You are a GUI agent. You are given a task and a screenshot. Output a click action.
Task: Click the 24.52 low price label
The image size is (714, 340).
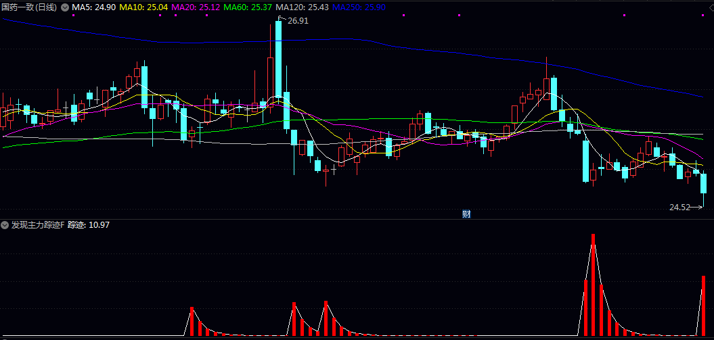(680, 208)
